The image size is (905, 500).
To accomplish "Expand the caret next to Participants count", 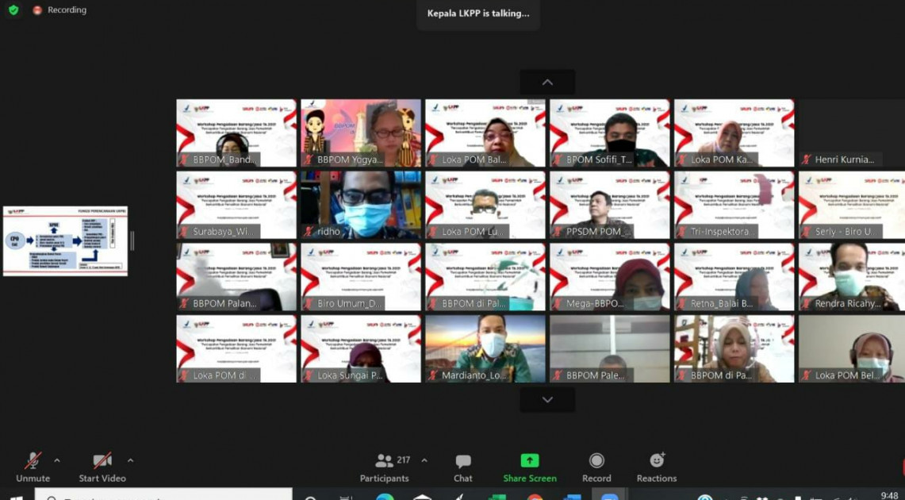I will pos(424,460).
